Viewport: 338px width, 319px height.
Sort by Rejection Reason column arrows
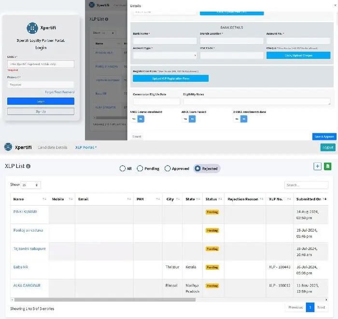click(262, 199)
